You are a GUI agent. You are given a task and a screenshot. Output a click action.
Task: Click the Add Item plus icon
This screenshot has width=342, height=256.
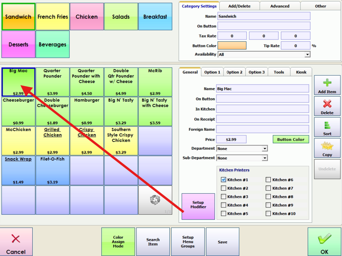click(327, 83)
